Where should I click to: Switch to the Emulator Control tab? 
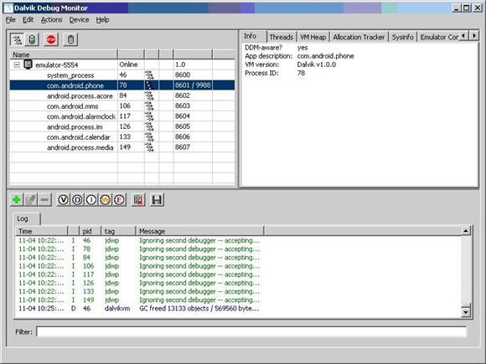click(438, 37)
